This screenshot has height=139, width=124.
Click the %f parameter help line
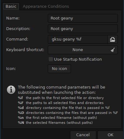[61, 98]
